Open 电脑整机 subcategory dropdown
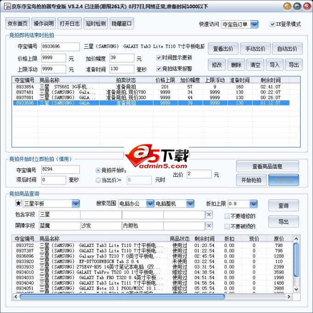Image resolution: width=313 pixels, height=313 pixels. click(190, 204)
